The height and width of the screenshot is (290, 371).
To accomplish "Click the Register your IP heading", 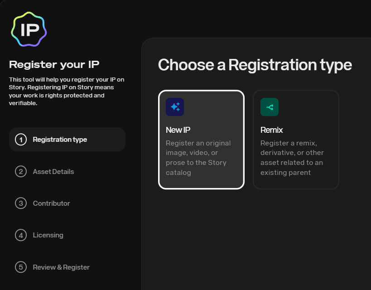I will click(x=54, y=65).
